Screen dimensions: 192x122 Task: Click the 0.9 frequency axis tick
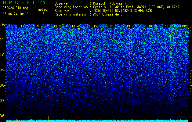(x=3, y=70)
